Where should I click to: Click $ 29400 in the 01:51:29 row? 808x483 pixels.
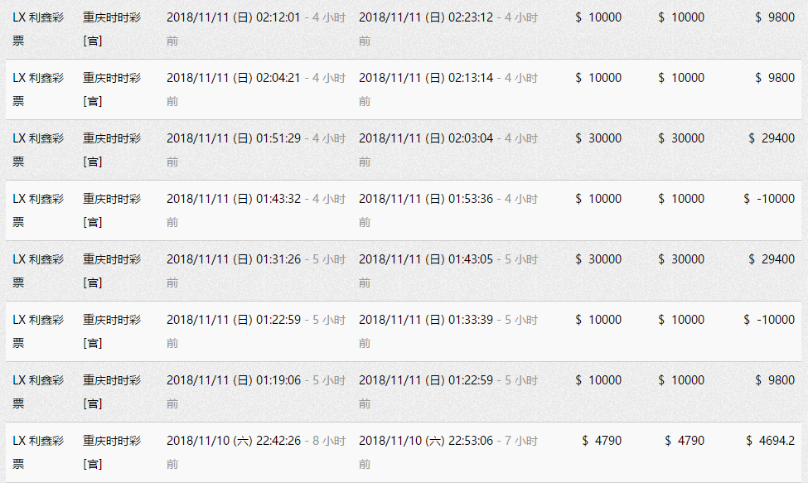click(772, 138)
